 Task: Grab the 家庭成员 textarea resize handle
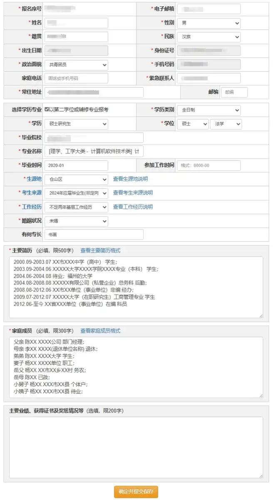tap(261, 395)
